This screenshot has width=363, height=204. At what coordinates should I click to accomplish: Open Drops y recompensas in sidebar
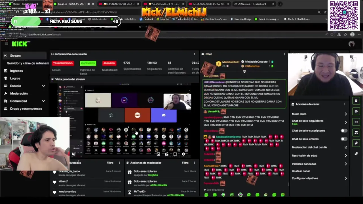point(26,109)
